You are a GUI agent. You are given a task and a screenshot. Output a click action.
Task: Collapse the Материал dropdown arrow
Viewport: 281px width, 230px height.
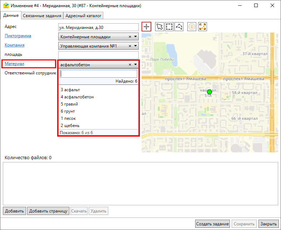(135, 65)
